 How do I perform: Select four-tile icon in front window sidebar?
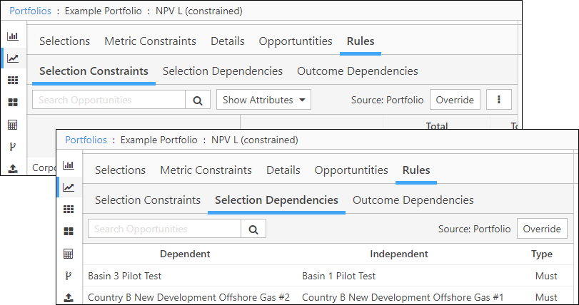69,232
